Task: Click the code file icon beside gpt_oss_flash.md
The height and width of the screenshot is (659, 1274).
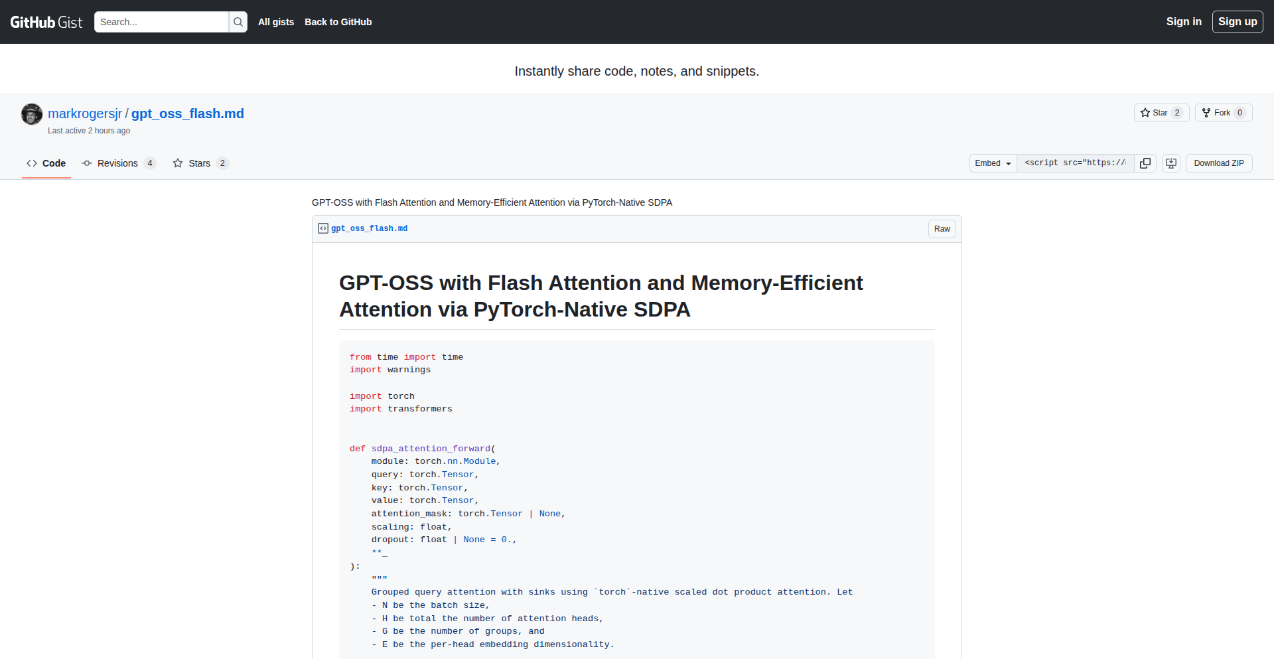Action: coord(323,228)
